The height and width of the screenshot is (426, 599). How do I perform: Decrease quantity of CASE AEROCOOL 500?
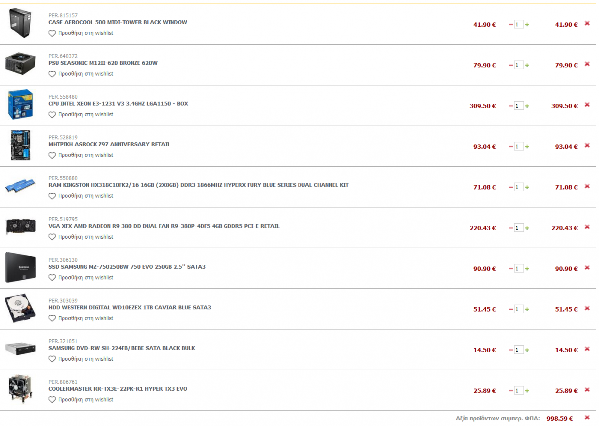coord(511,25)
